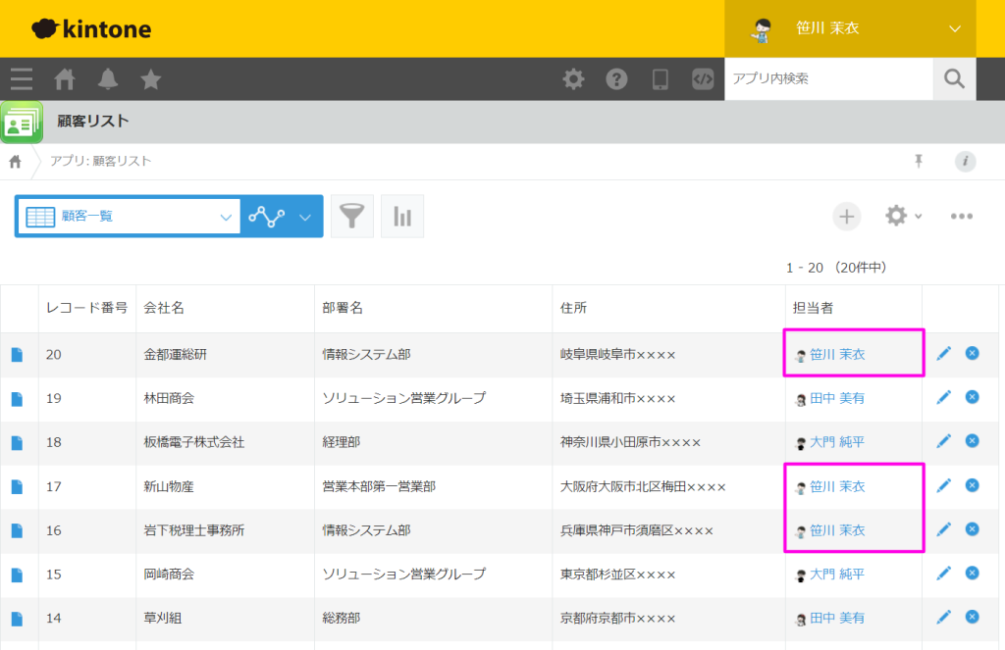Open 大門 純平 profile in record 15

(x=837, y=575)
